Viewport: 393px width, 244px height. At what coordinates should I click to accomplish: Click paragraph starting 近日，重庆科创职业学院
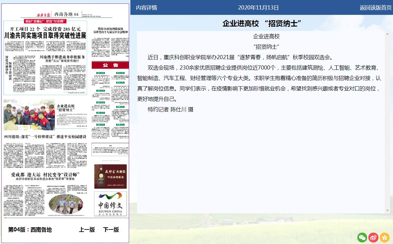(240, 58)
